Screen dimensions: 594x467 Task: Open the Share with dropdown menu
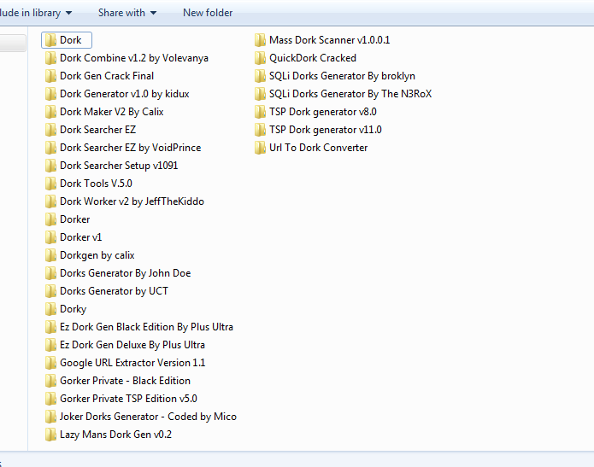[126, 13]
